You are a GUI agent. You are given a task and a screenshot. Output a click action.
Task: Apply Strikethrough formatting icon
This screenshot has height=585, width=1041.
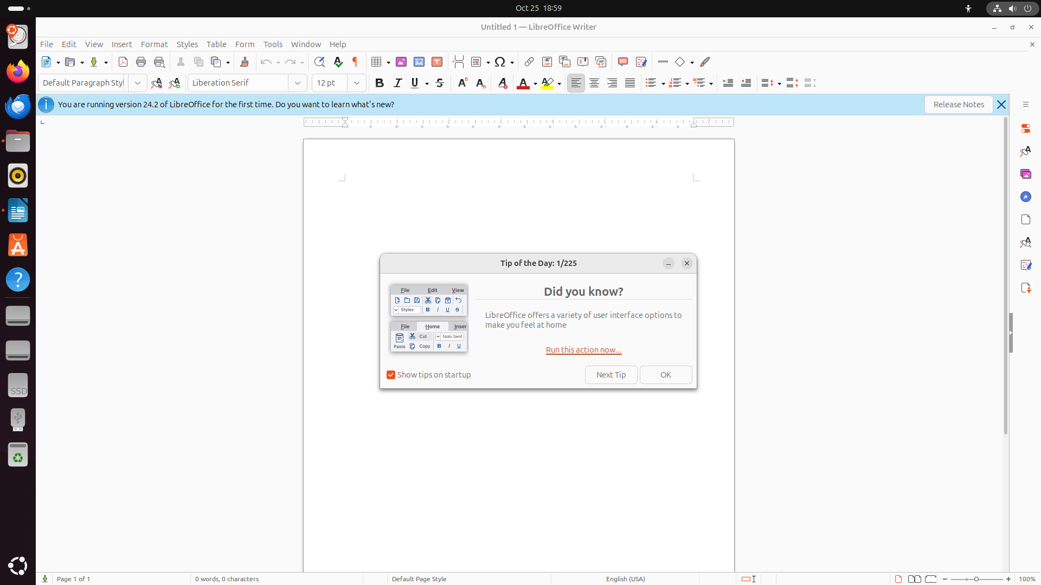[x=440, y=83]
